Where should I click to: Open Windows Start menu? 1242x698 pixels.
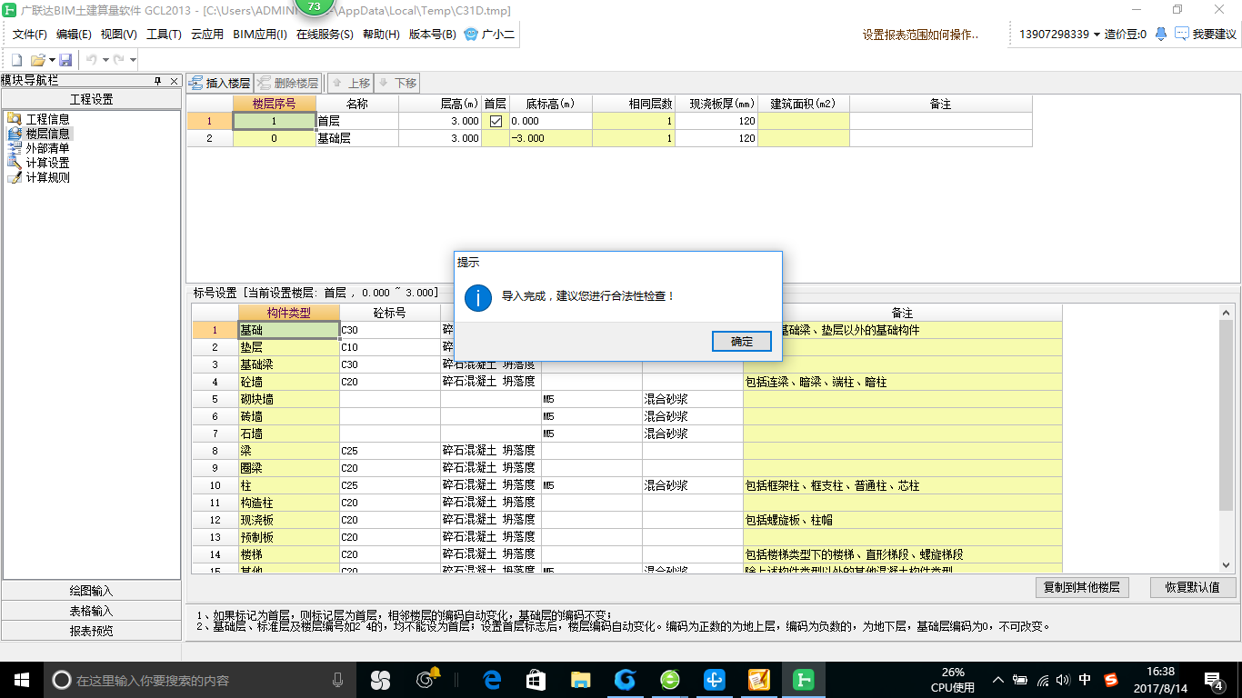click(21, 680)
